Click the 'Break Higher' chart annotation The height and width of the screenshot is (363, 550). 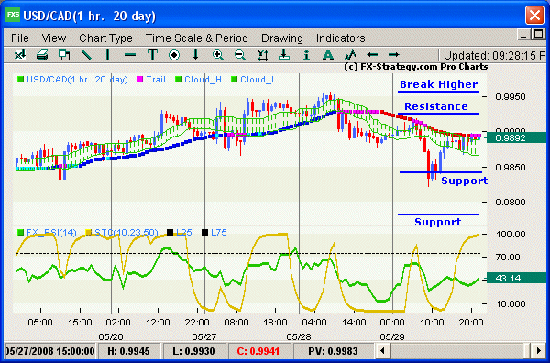[x=438, y=84]
